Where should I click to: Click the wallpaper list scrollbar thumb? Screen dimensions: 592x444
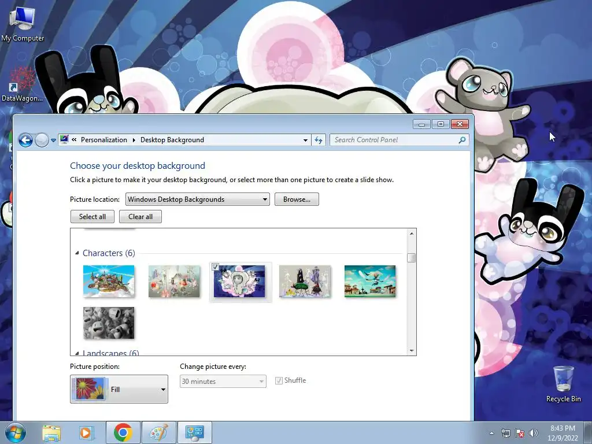coord(412,258)
